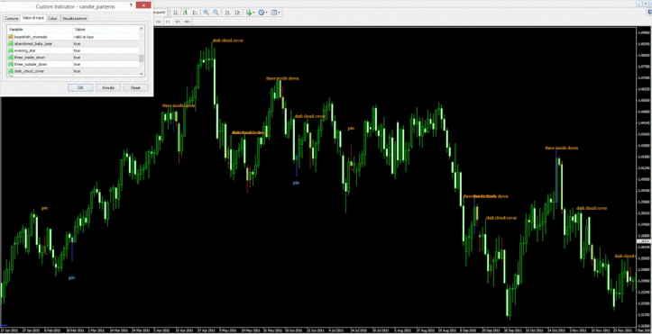The width and height of the screenshot is (652, 334).
Task: Open the Visualizzazione tab
Action: point(75,18)
